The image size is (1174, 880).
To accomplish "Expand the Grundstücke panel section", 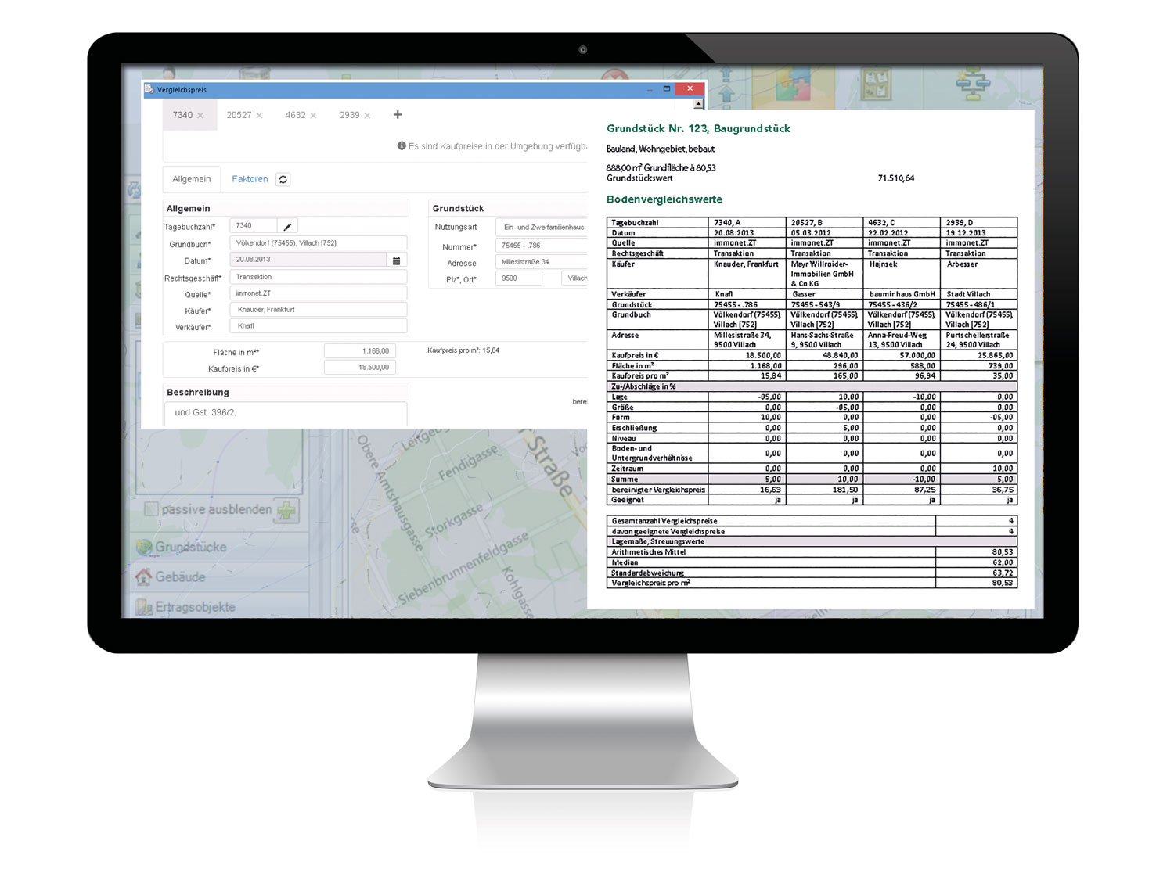I will 190,547.
